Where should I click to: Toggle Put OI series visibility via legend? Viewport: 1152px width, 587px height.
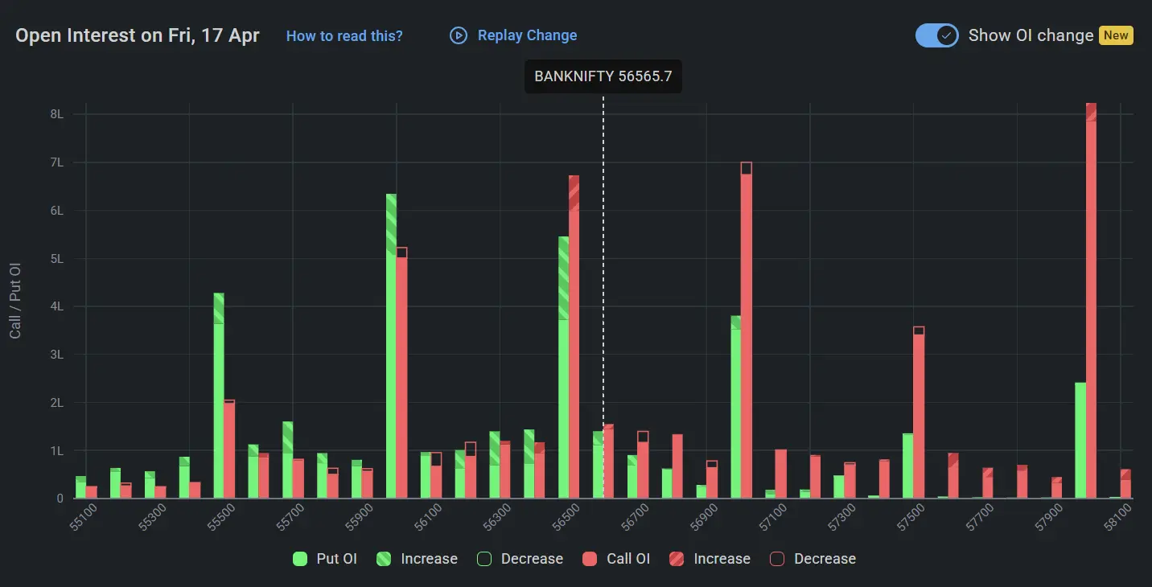[324, 558]
